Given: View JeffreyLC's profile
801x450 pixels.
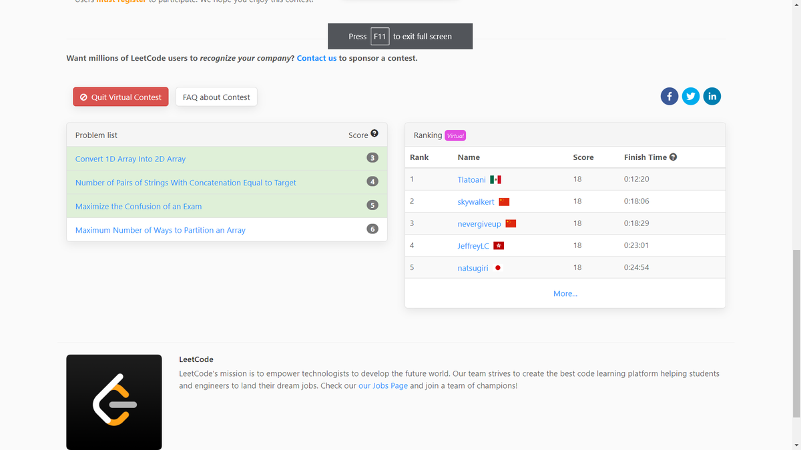Looking at the screenshot, I should coord(473,245).
